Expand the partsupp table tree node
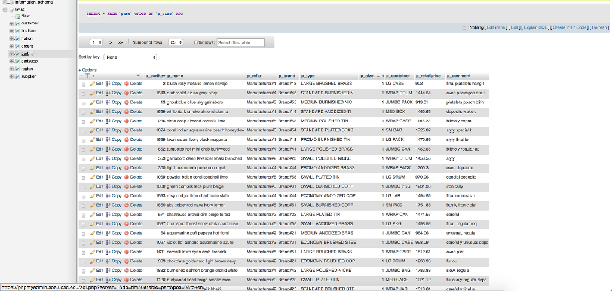Viewport: 612px width, 291px height. [x=12, y=61]
